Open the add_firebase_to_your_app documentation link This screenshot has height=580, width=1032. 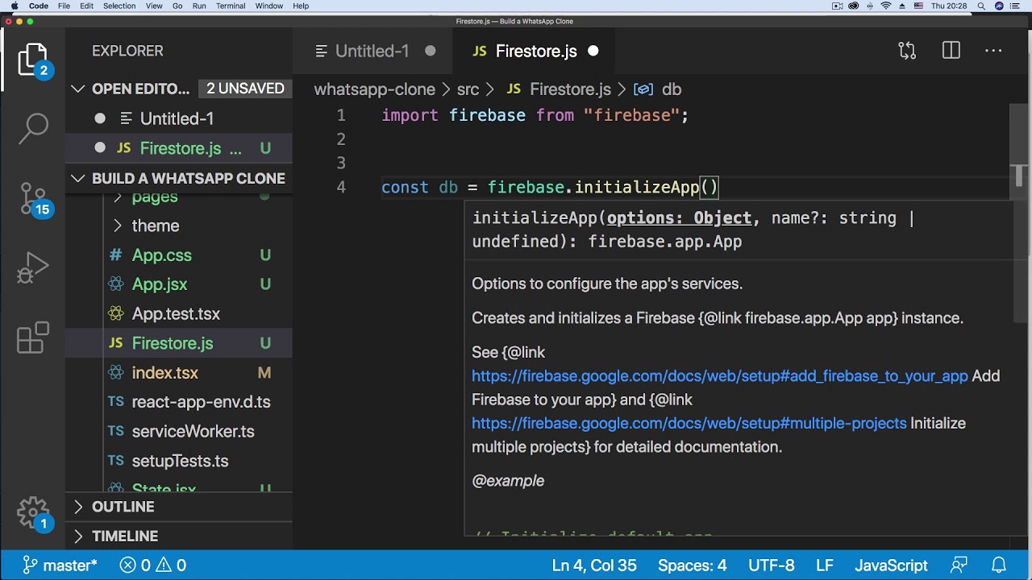click(719, 376)
